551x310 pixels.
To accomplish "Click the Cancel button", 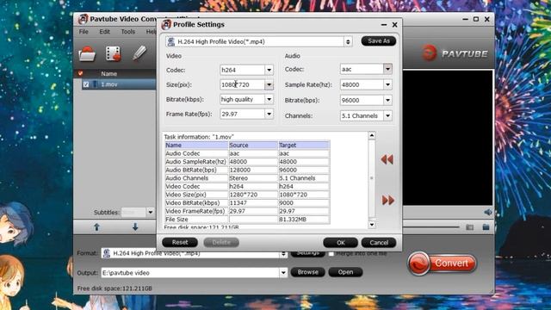I will click(379, 243).
